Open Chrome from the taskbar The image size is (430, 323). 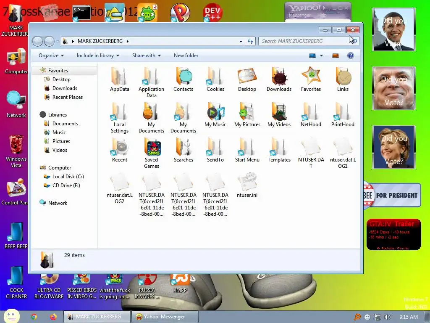pyautogui.click(x=34, y=317)
